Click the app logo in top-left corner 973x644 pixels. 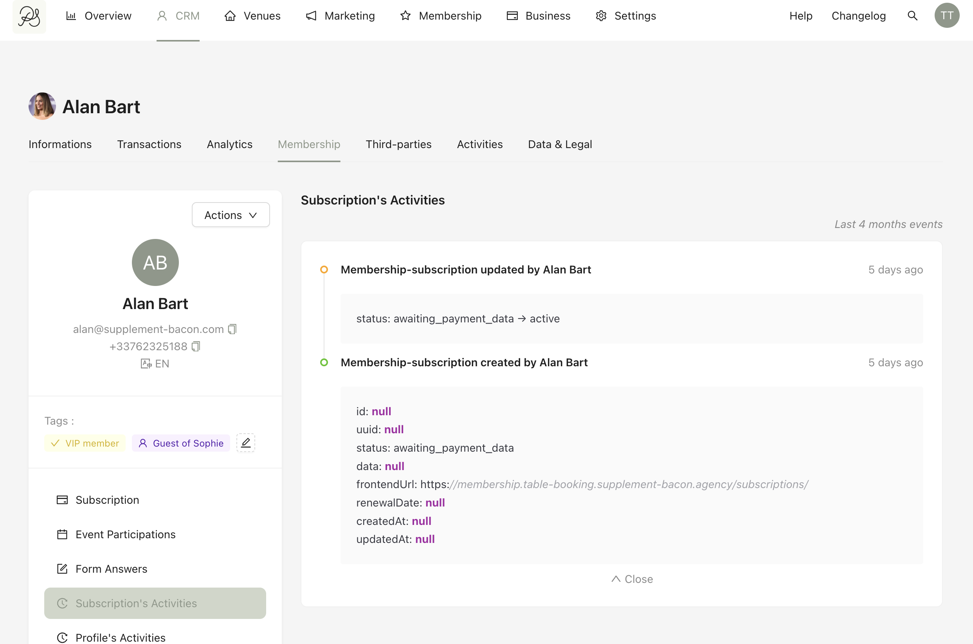click(29, 16)
